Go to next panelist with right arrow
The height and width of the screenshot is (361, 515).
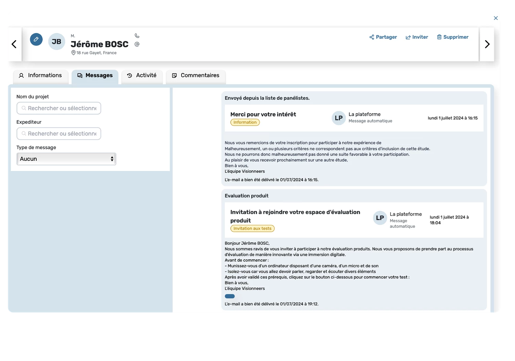487,44
